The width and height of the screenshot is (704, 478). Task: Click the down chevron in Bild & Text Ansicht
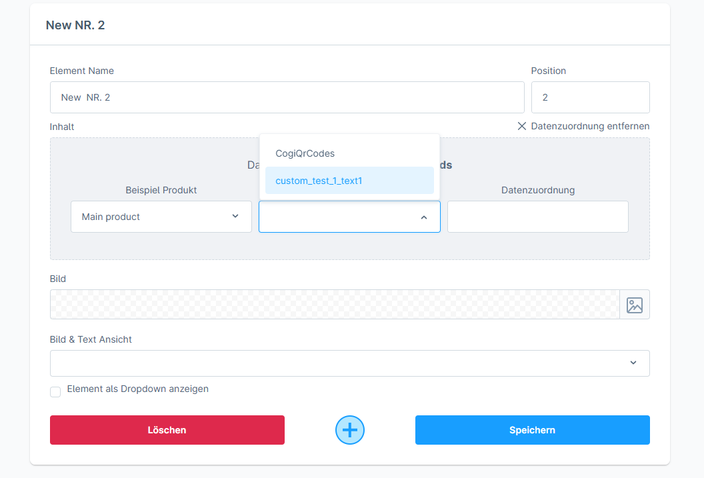click(633, 363)
